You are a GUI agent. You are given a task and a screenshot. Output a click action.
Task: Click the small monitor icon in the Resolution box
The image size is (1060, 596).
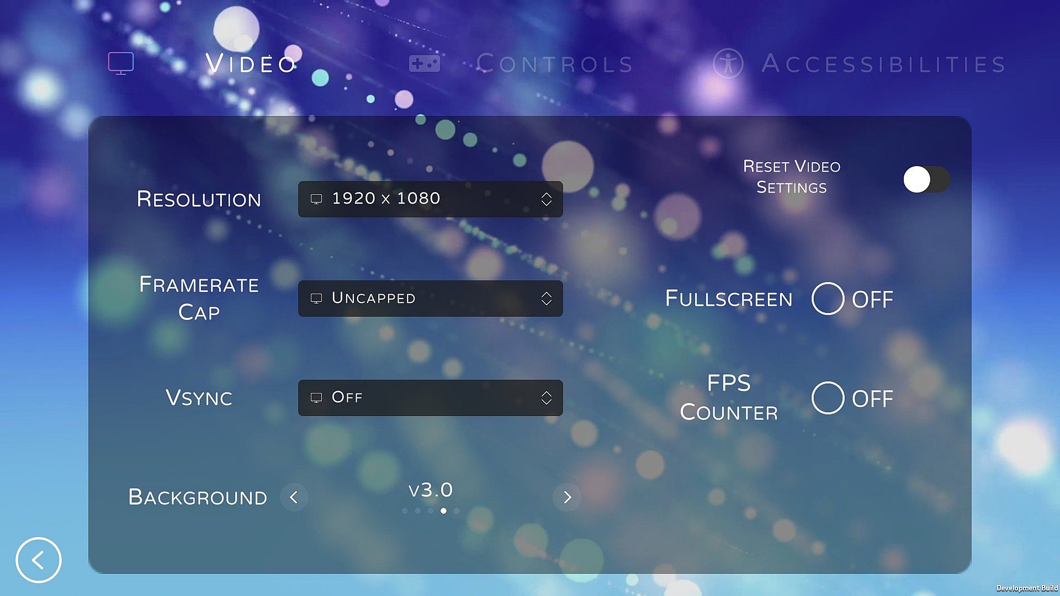316,199
